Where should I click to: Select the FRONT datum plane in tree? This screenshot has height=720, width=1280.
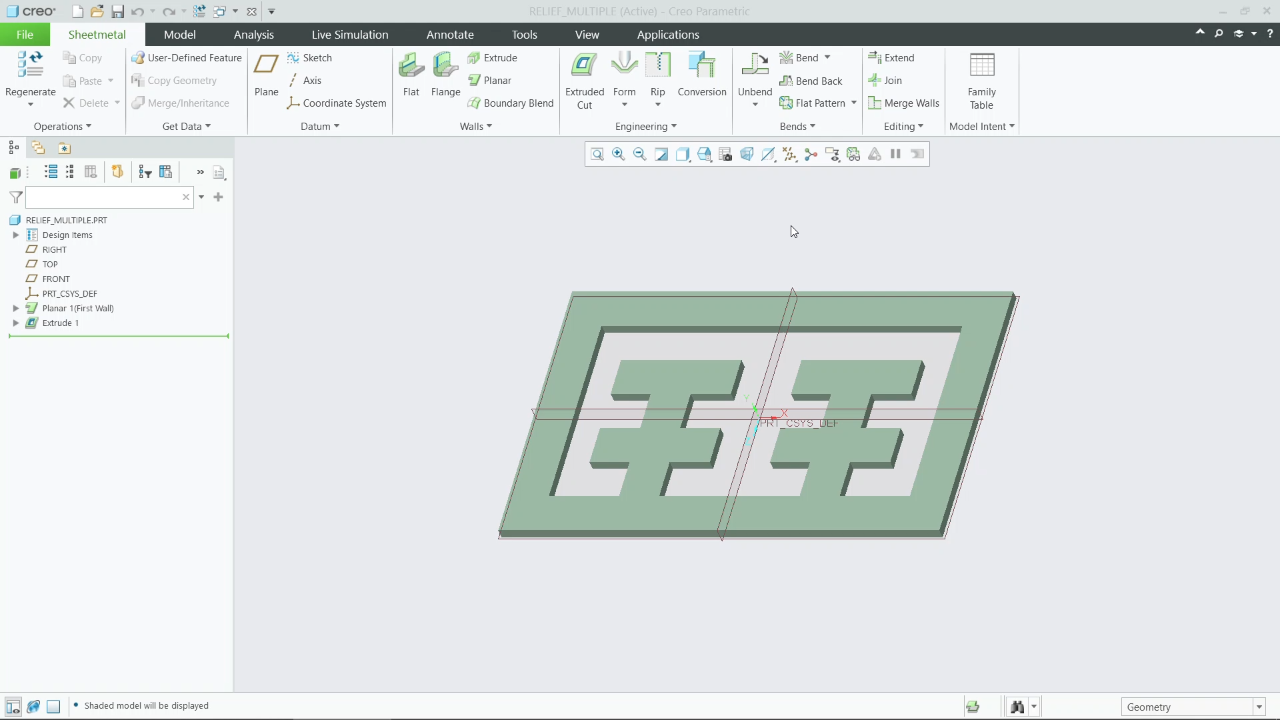pyautogui.click(x=56, y=279)
